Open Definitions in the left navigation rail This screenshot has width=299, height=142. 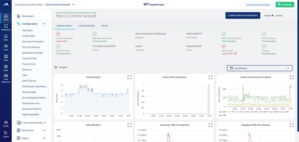tap(6, 27)
